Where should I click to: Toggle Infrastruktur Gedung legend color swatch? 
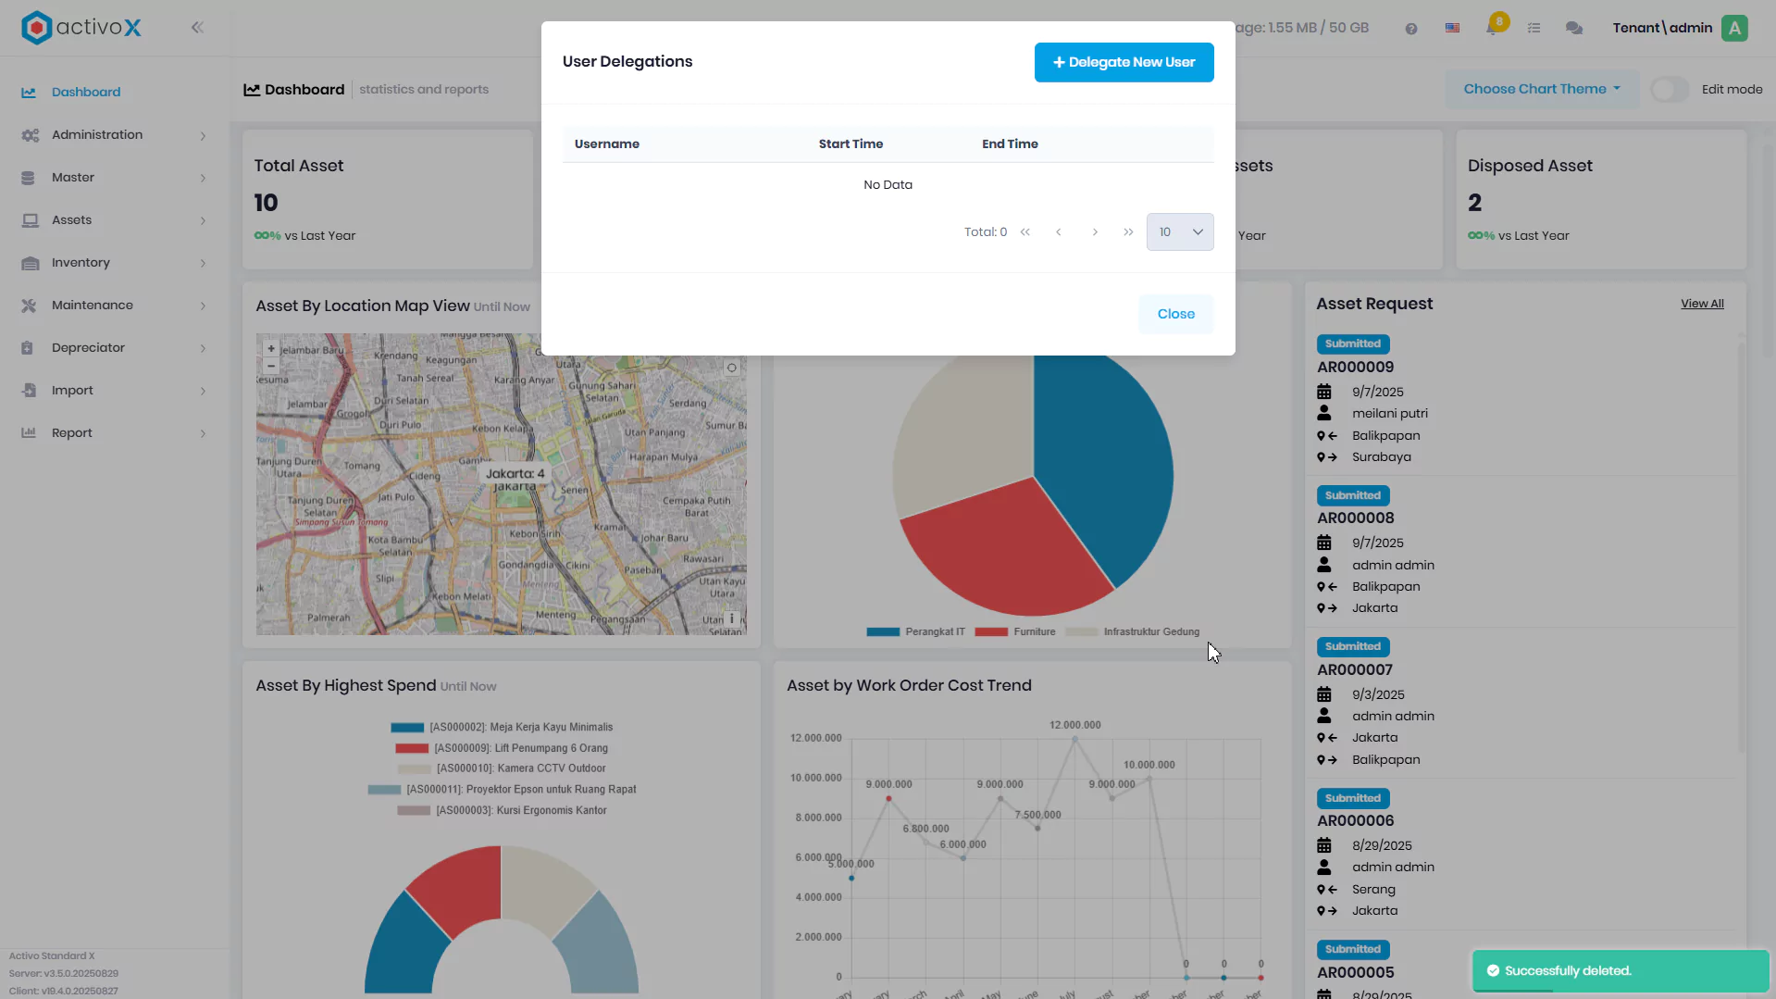click(1082, 632)
